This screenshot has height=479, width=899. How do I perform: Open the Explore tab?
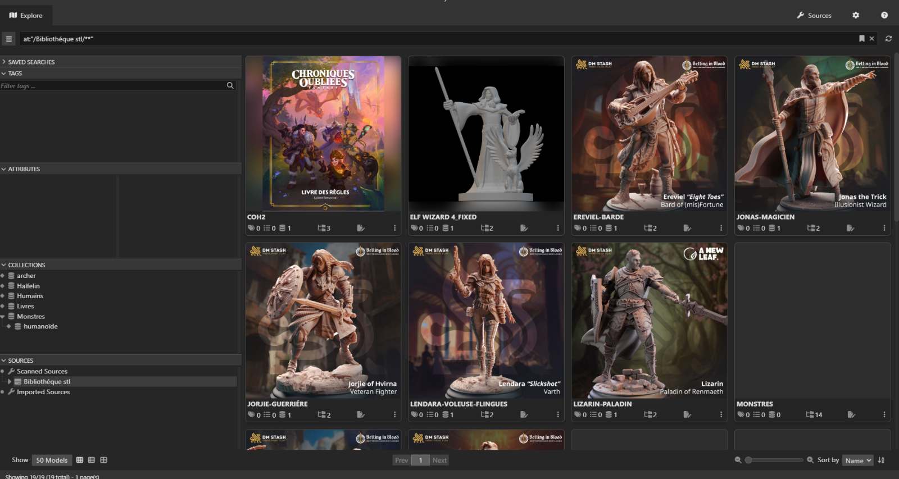pyautogui.click(x=26, y=16)
